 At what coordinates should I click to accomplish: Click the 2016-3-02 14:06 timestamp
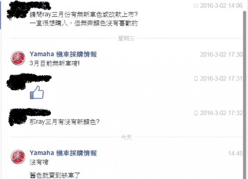pyautogui.click(x=221, y=6)
